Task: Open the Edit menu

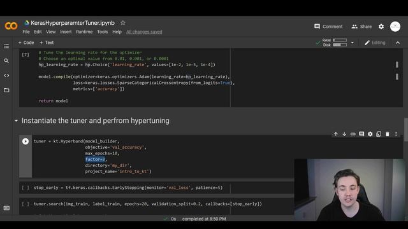Action: click(x=38, y=32)
